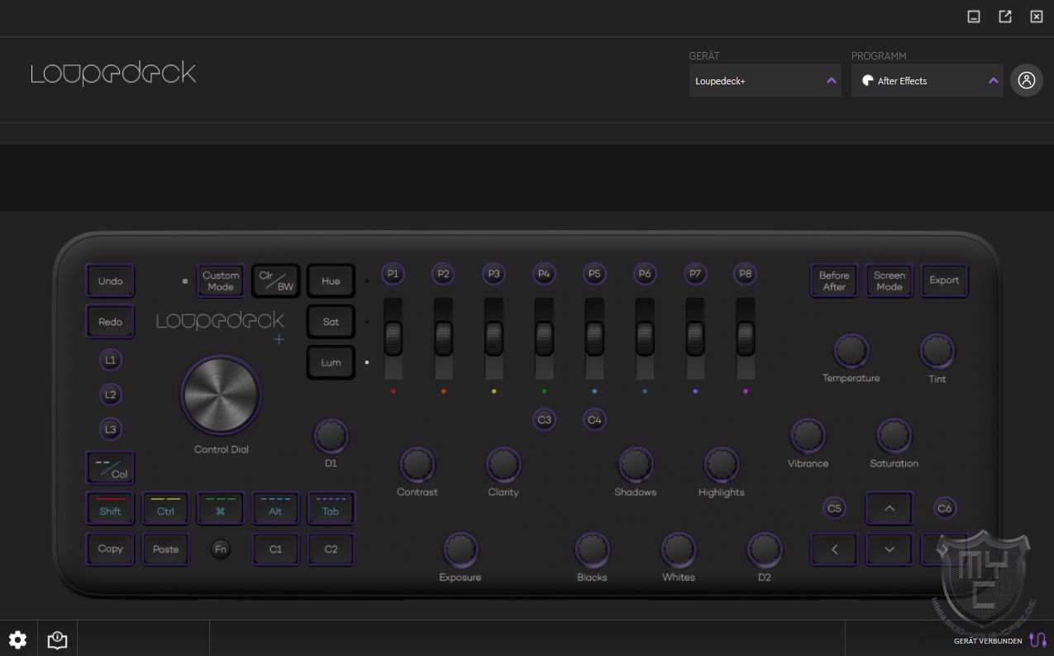This screenshot has width=1054, height=656.
Task: Select the Temperature dial
Action: coord(851,352)
